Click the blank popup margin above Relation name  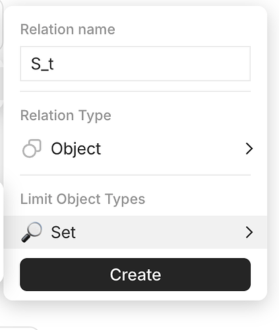135,15
